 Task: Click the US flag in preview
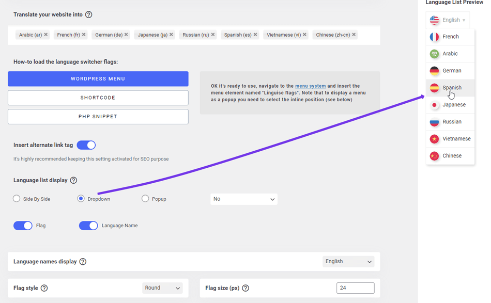click(434, 20)
